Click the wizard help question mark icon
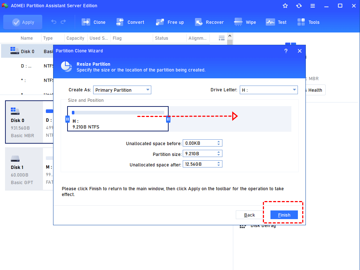 point(286,51)
